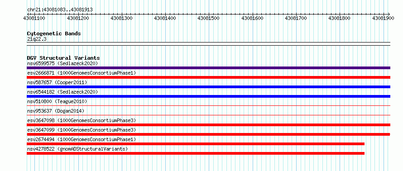Select the 21q22.3 band label

[x=37, y=39]
